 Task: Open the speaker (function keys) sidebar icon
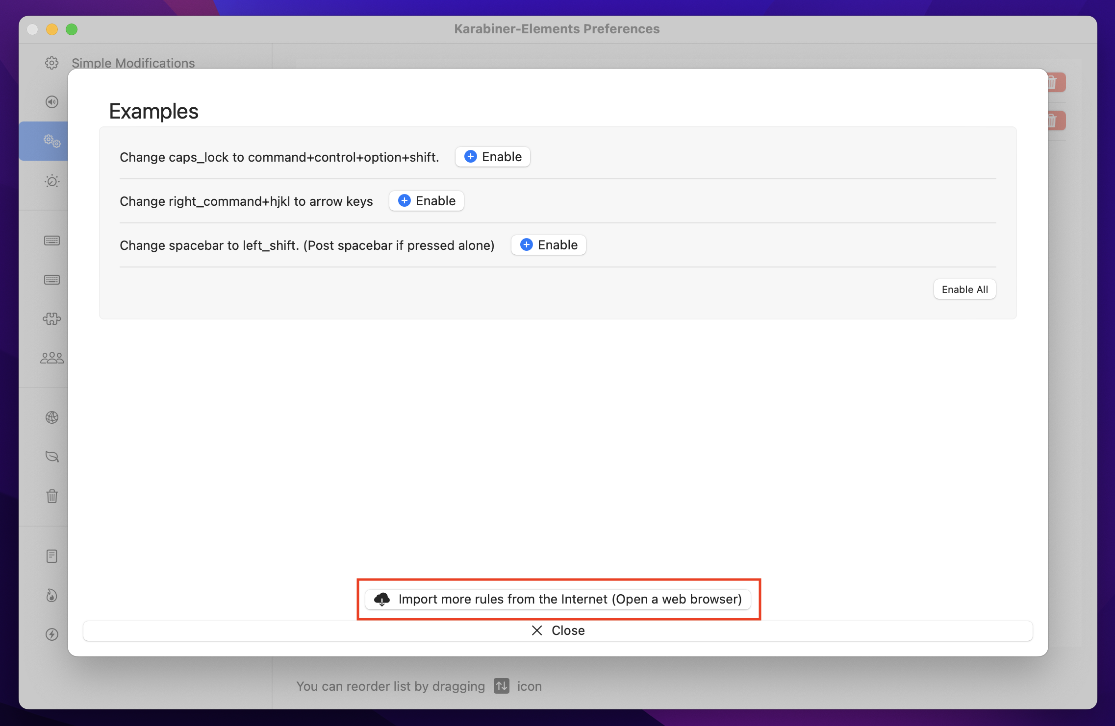point(52,102)
